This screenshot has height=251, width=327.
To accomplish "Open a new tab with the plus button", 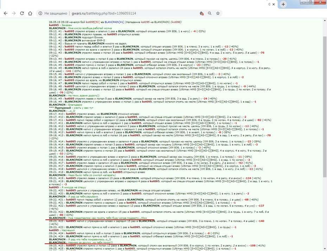I will coord(283,4).
